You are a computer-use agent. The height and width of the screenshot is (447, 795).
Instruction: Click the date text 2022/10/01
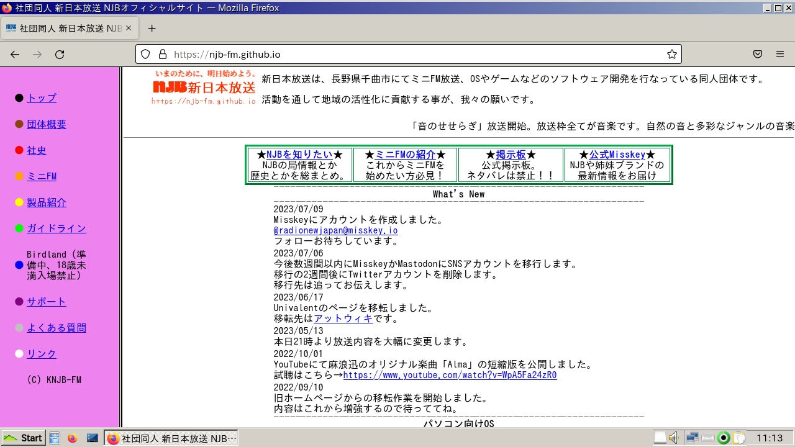[x=299, y=353]
